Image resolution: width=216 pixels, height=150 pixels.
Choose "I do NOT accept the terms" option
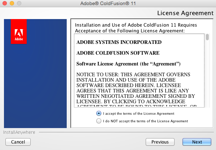(x=99, y=121)
